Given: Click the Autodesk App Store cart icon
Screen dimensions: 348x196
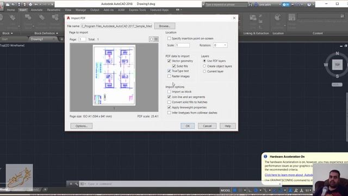Looking at the screenshot, I should [293, 4].
